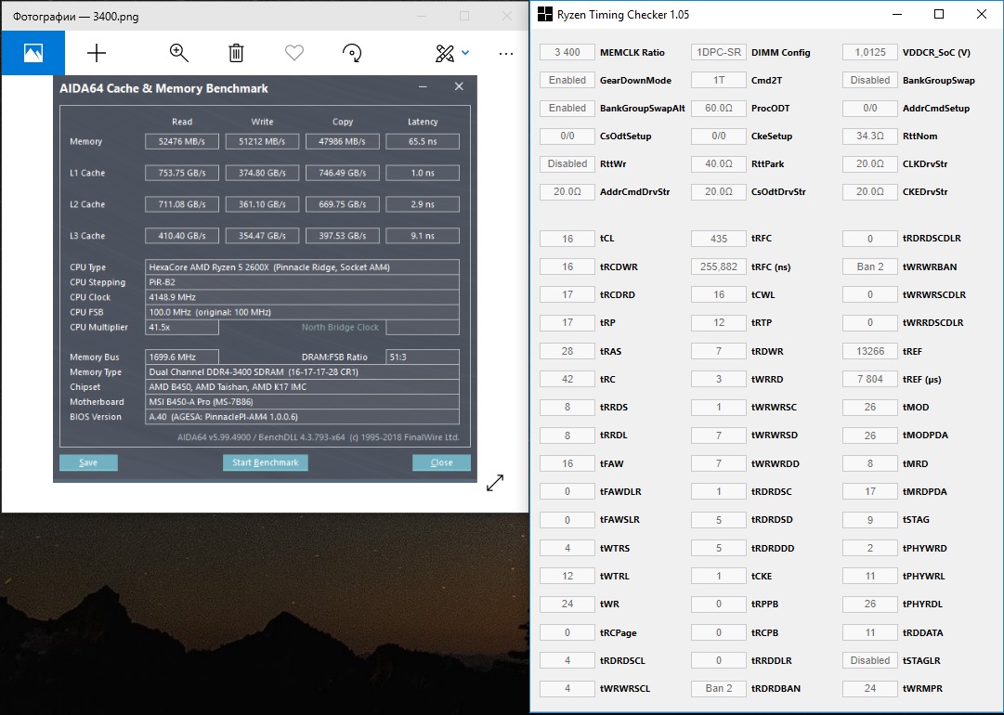The width and height of the screenshot is (1004, 715).
Task: Click the tWRWRBAN Ban 2 field
Action: (869, 266)
